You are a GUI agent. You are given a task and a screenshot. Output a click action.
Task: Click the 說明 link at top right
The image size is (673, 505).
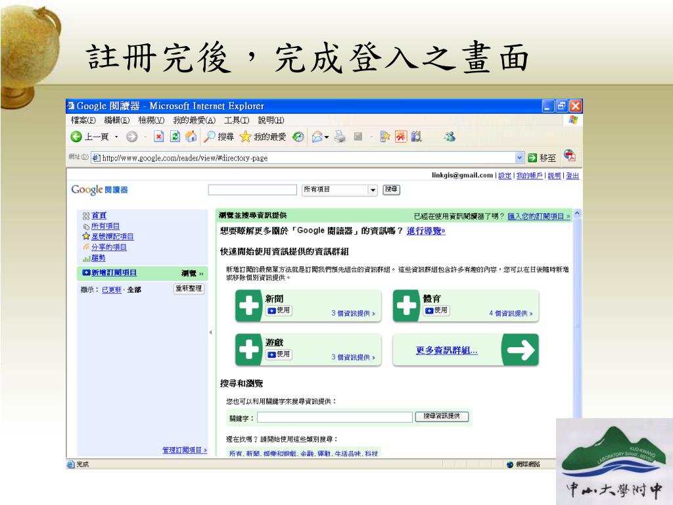[554, 175]
